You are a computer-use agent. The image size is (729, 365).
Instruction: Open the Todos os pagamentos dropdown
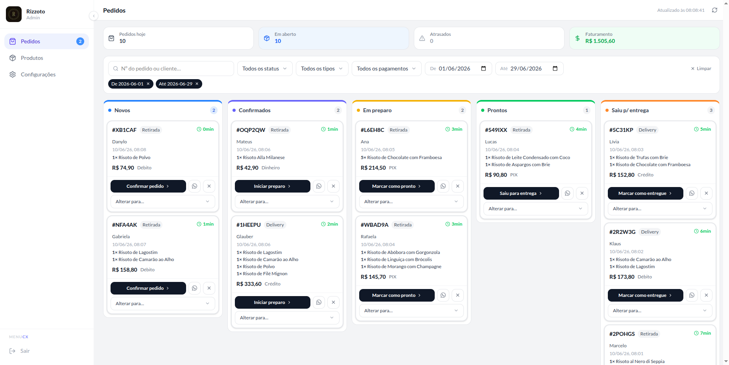[x=386, y=69]
